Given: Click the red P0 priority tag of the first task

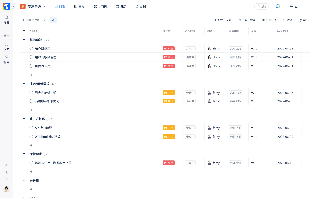Looking at the screenshot, I should tap(169, 49).
